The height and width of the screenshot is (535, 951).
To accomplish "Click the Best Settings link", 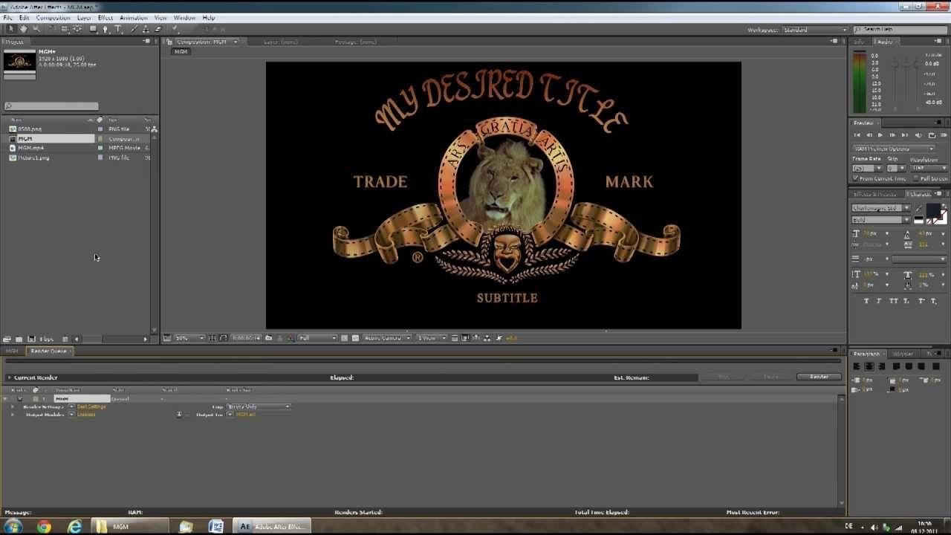I will click(x=91, y=406).
